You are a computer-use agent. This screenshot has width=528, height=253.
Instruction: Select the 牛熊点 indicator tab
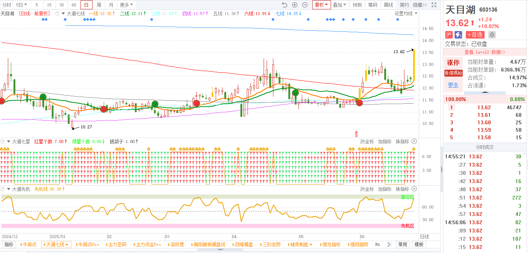[x=29, y=244]
